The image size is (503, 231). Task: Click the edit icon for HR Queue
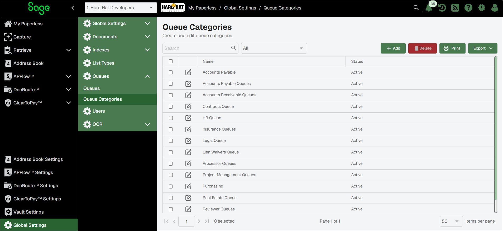click(x=188, y=118)
